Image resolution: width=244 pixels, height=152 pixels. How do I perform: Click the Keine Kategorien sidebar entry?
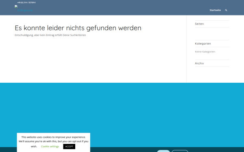tap(205, 51)
